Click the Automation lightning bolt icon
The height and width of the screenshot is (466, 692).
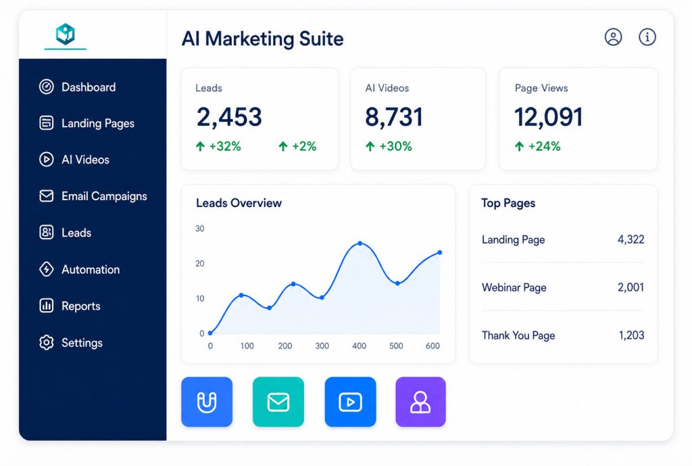coord(47,269)
